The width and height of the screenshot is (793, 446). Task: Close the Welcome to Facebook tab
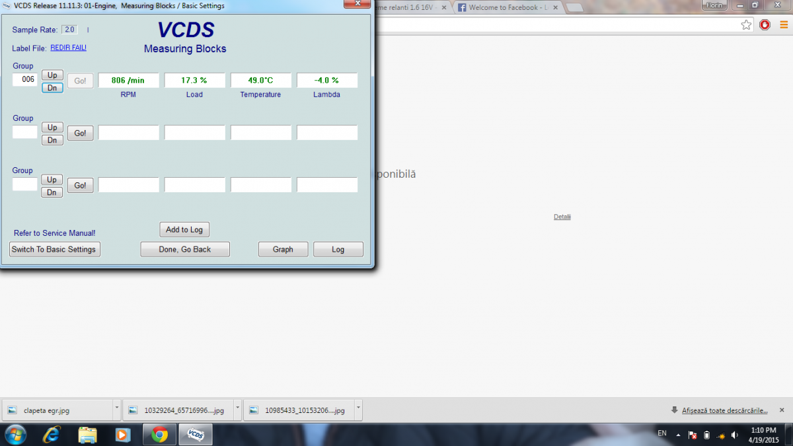[x=554, y=8]
